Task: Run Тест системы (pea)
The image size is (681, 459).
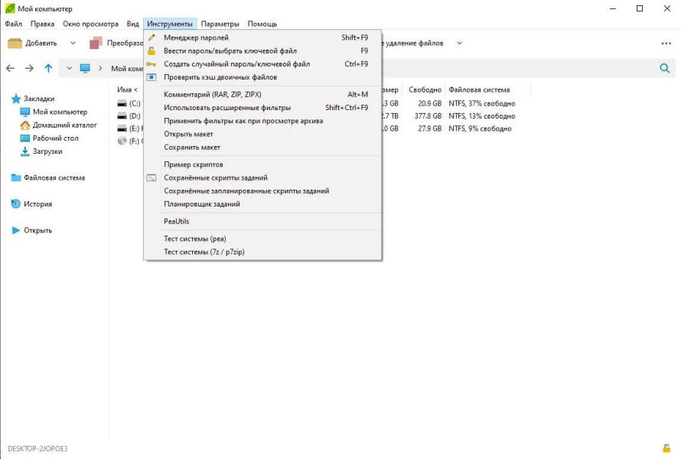Action: pyautogui.click(x=262, y=239)
